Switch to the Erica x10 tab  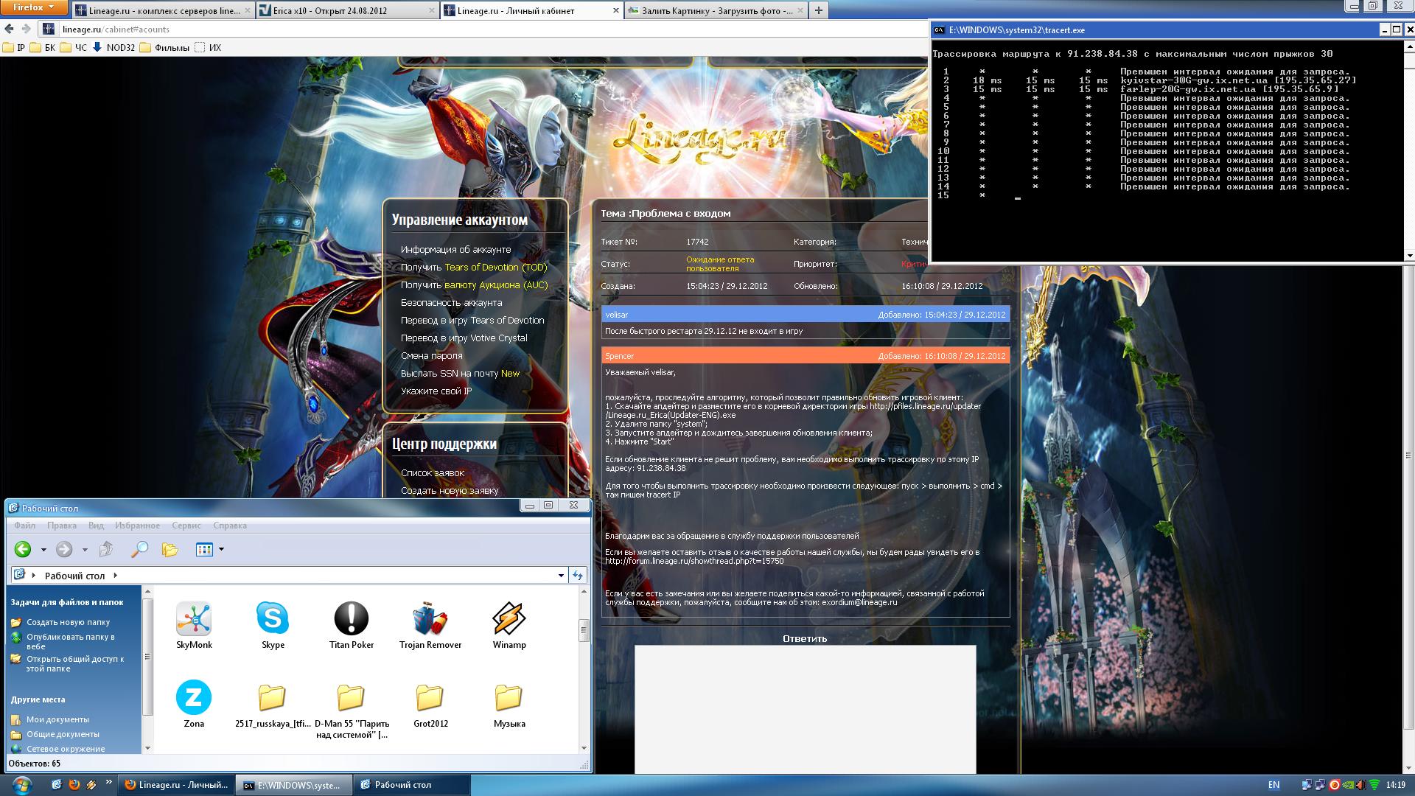coord(348,10)
